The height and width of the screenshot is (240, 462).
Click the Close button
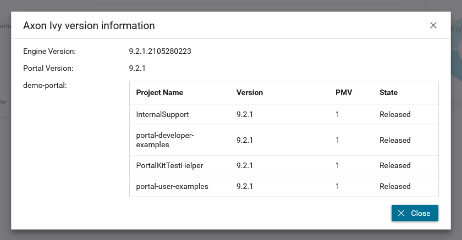tap(415, 213)
